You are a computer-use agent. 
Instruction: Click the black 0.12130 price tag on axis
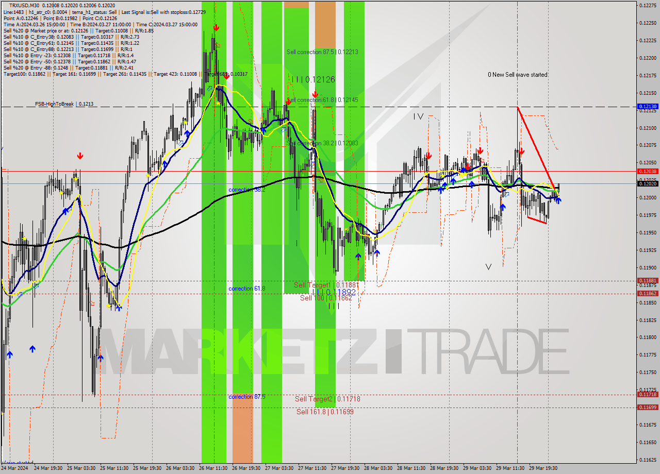pyautogui.click(x=648, y=106)
